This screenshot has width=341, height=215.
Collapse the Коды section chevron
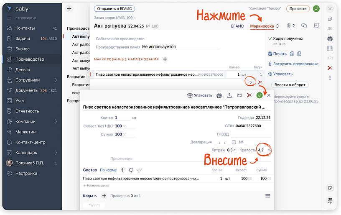coord(96,196)
